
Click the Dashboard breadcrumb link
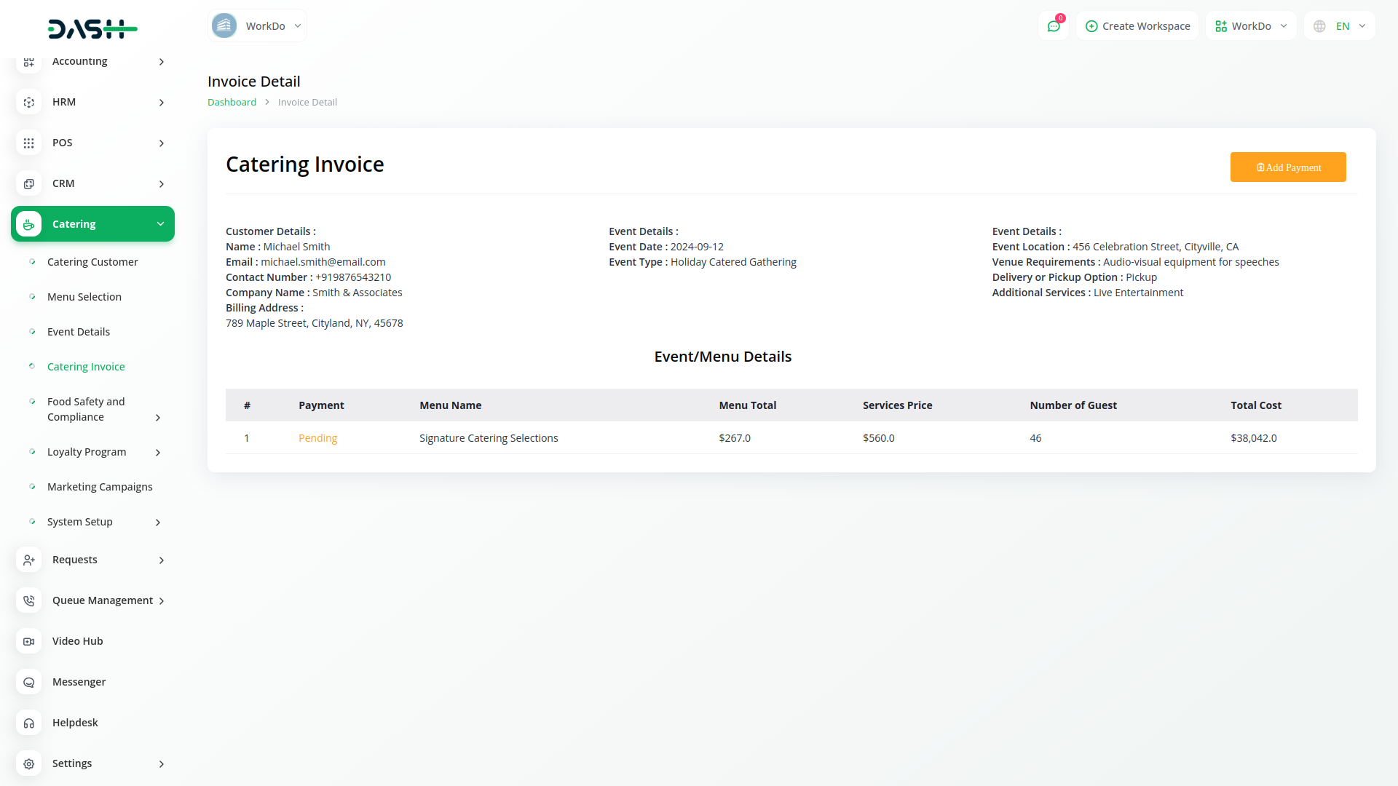[x=232, y=103]
